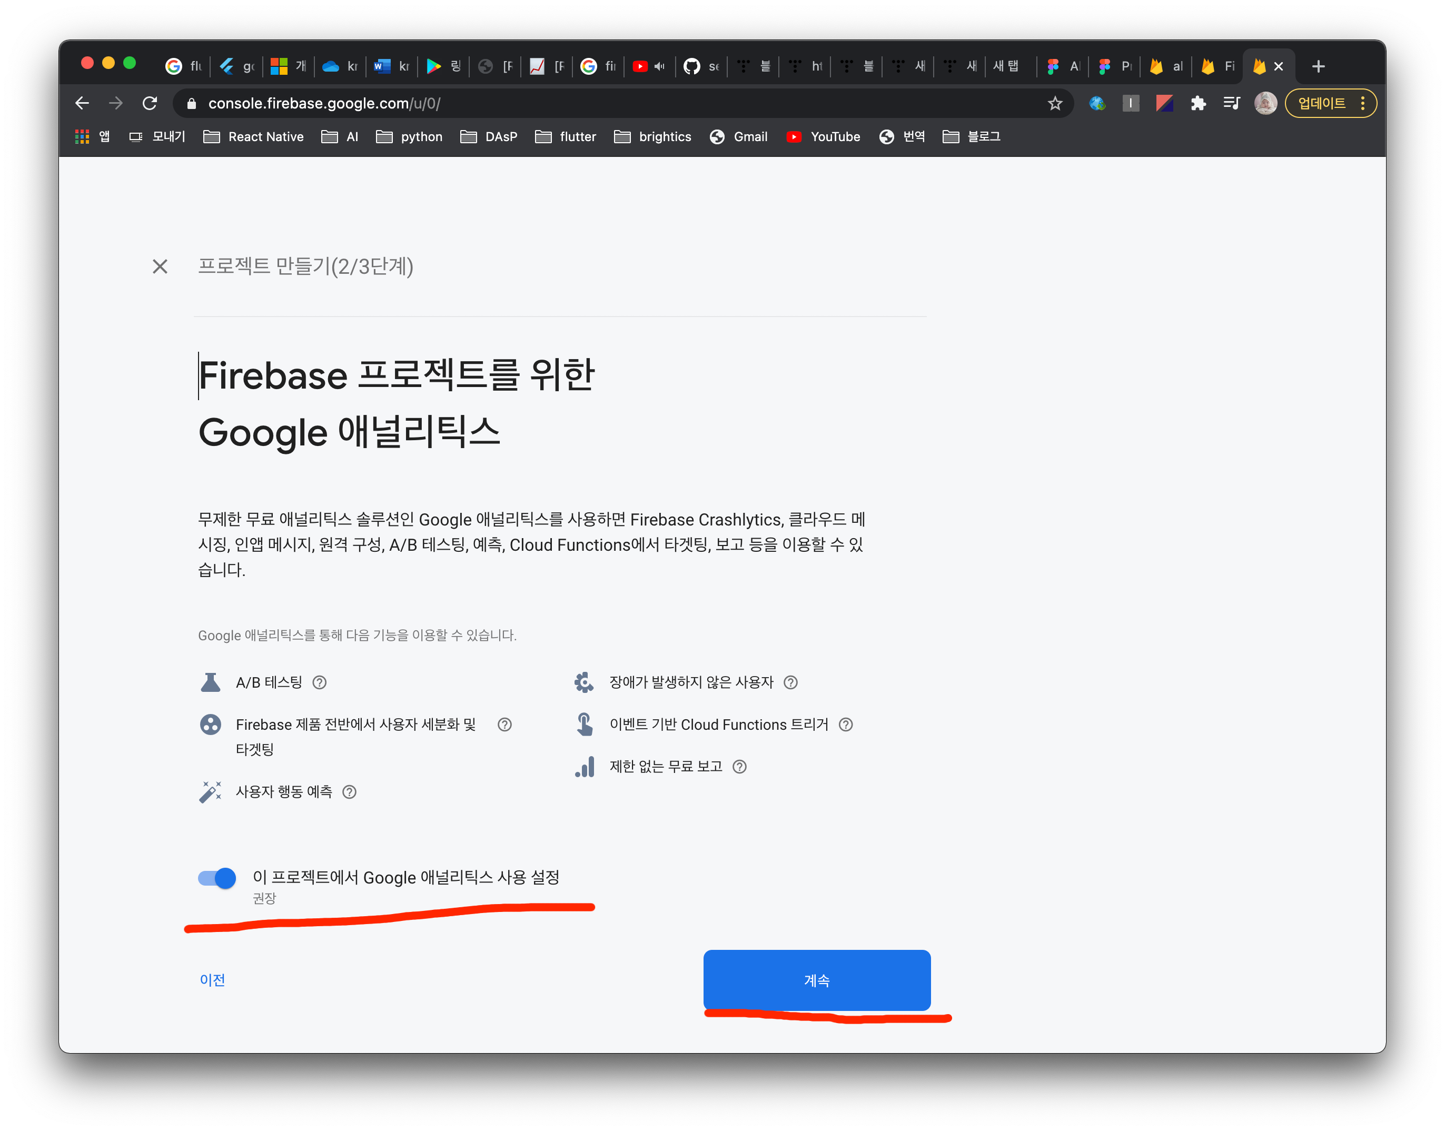
Task: Click the A/B 테스팅 help icon
Action: coord(319,682)
